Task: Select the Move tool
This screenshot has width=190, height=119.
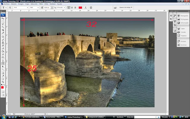Action: point(3,18)
